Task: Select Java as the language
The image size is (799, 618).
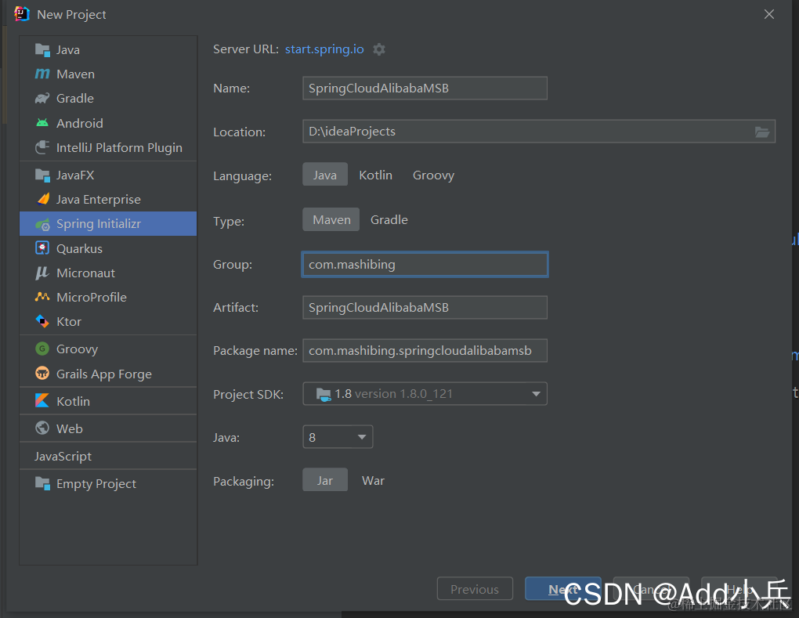Action: [325, 174]
